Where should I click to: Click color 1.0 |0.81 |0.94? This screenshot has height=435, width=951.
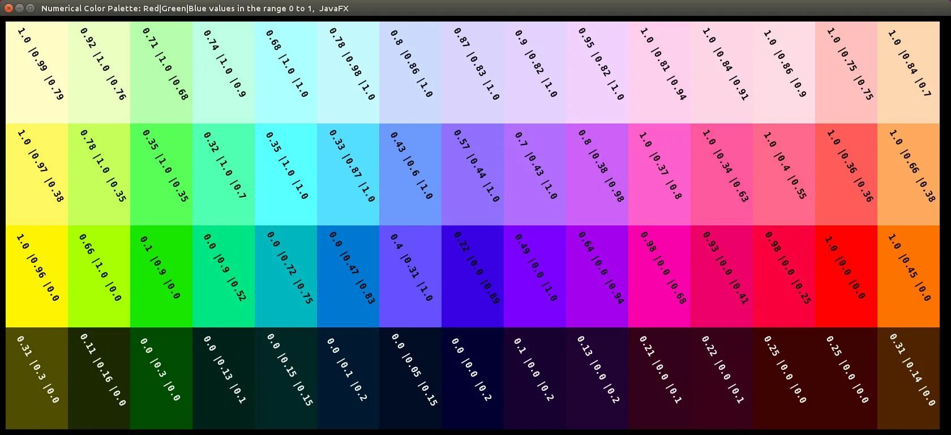point(659,72)
